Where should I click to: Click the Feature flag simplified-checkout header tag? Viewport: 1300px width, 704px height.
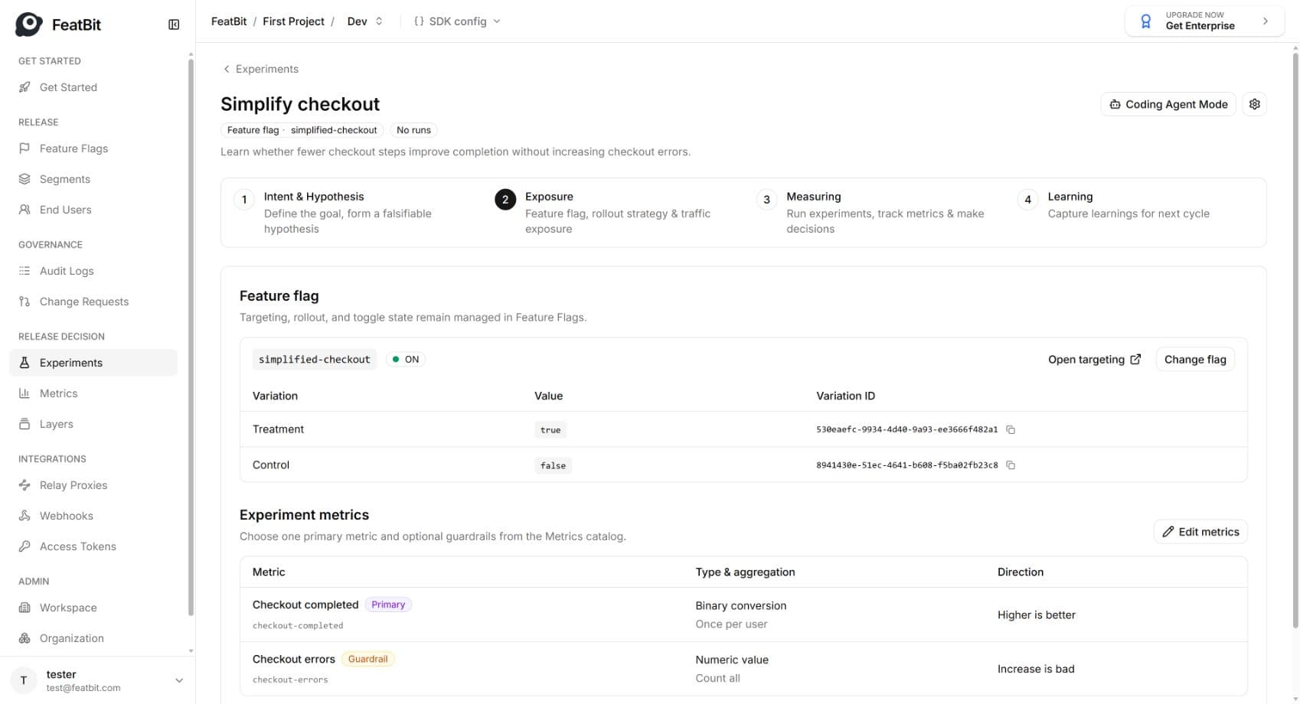point(302,130)
